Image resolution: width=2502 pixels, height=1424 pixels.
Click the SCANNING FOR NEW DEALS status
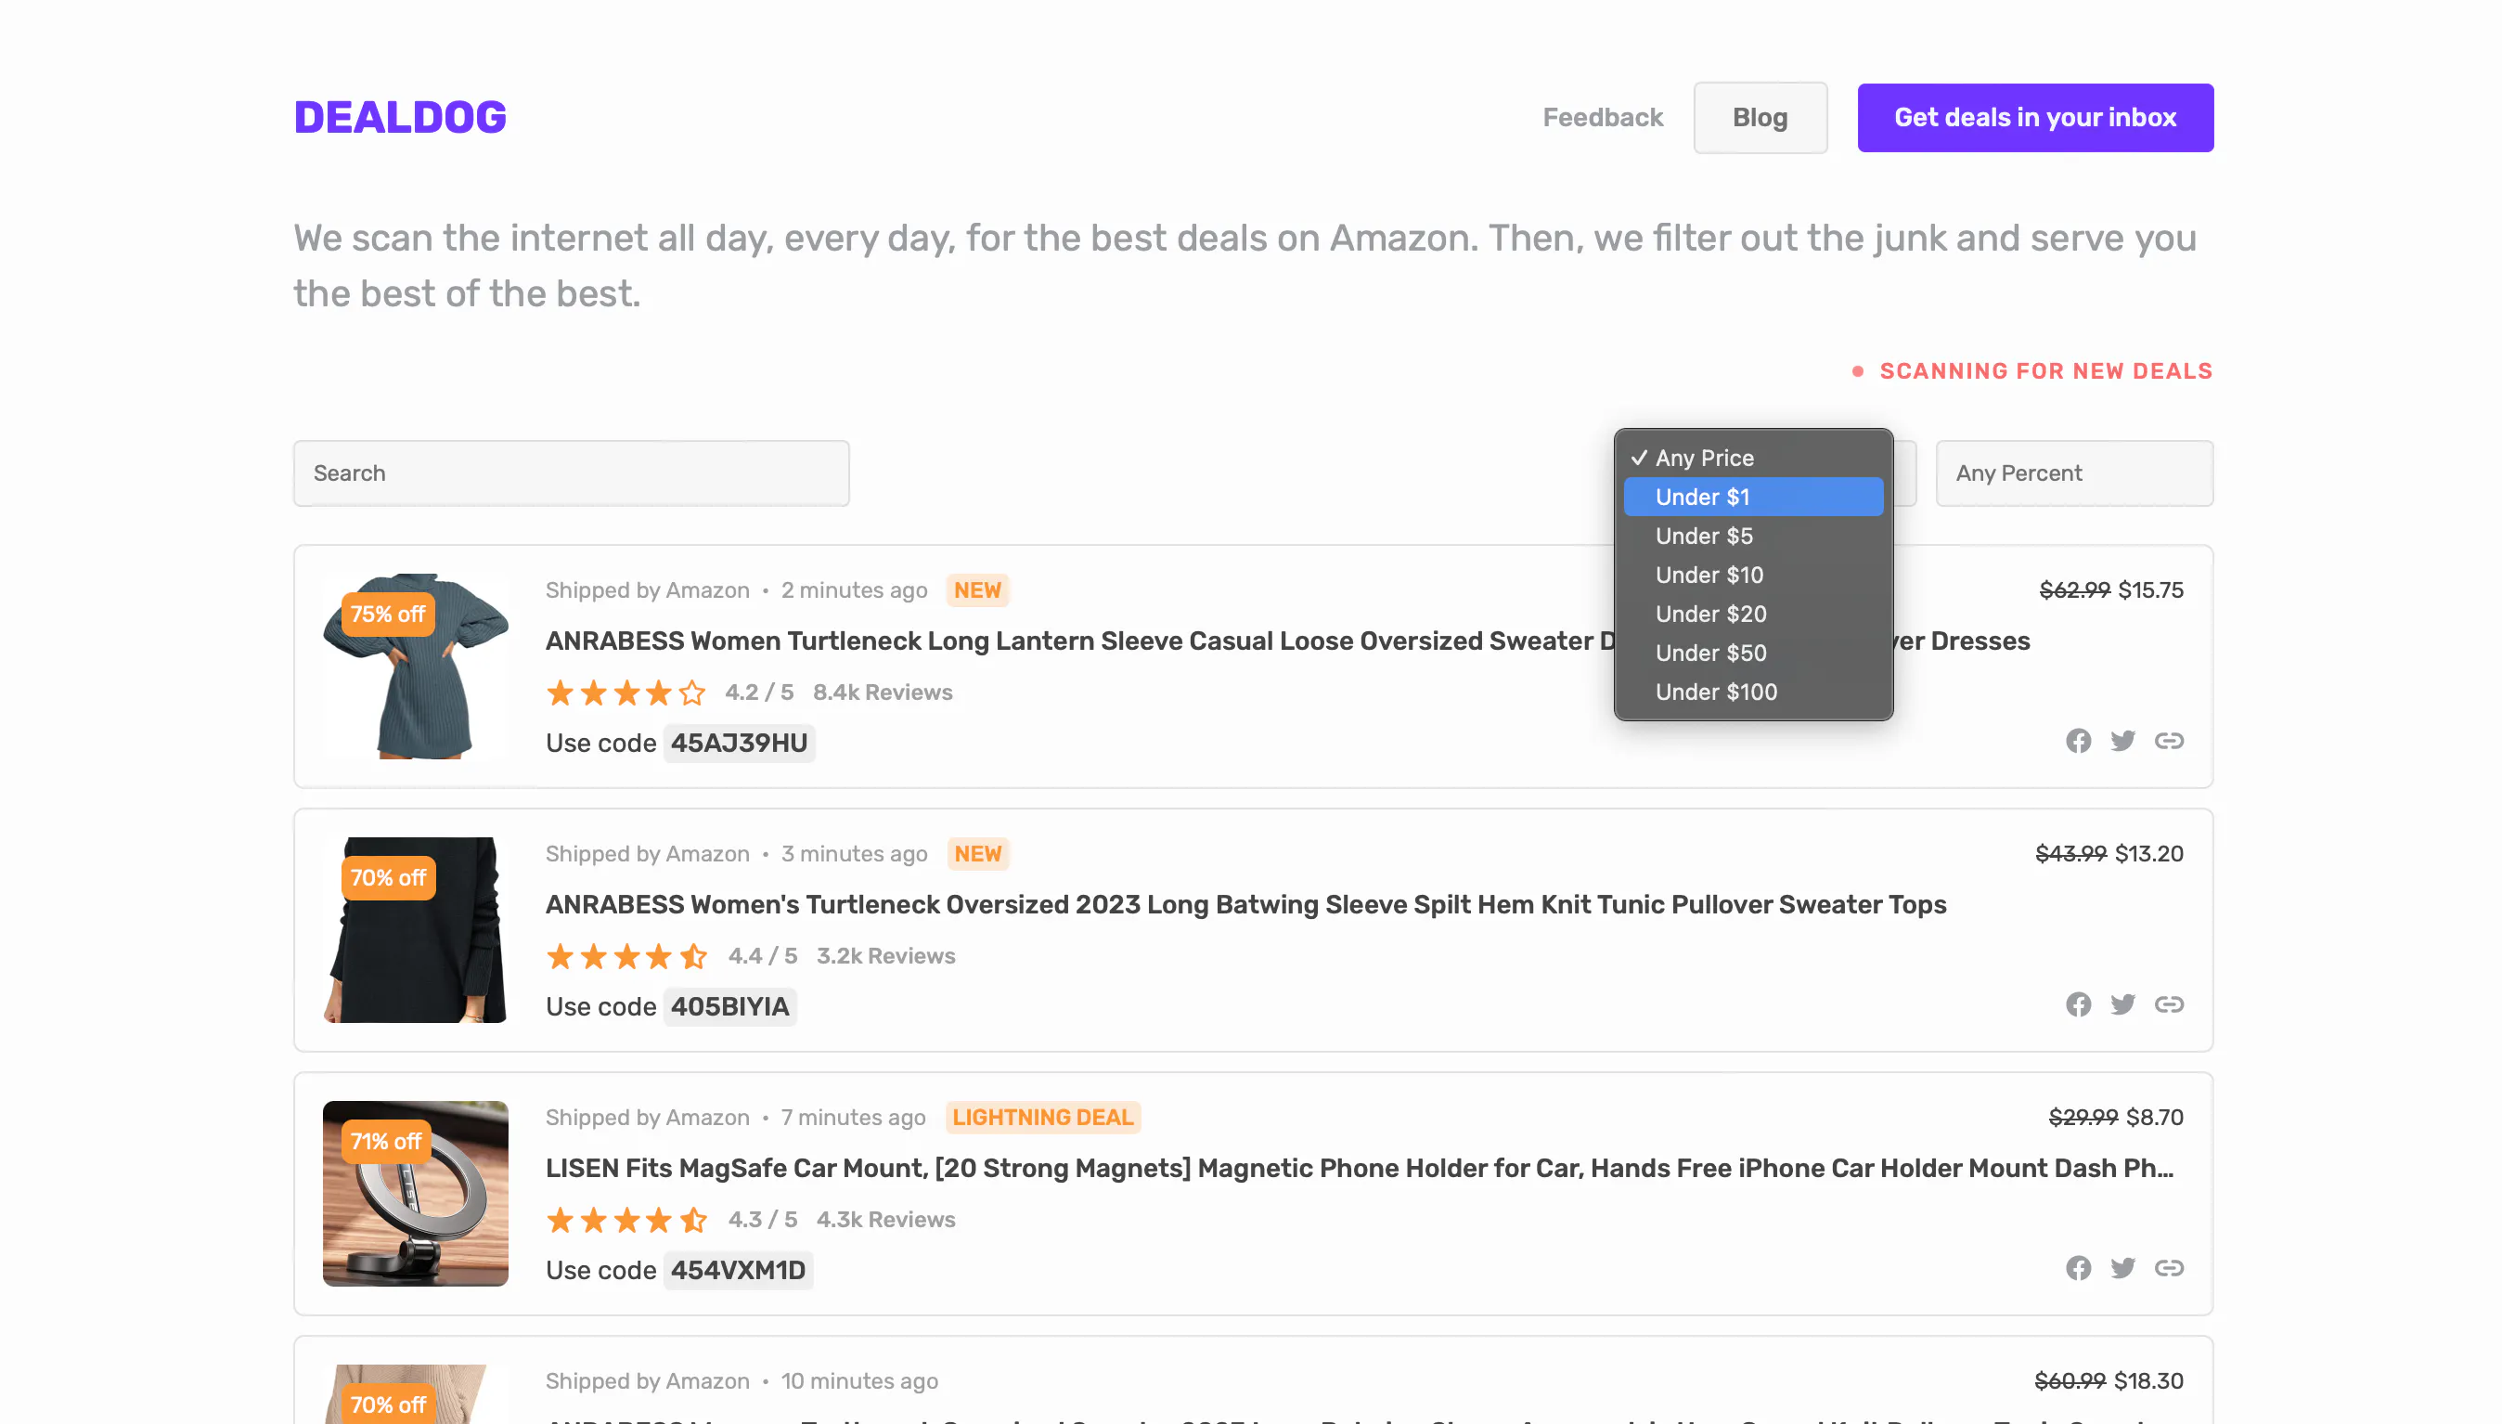point(2031,371)
